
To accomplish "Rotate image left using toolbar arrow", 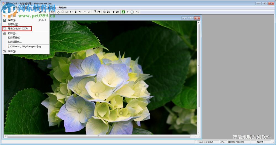I will (x=80, y=12).
